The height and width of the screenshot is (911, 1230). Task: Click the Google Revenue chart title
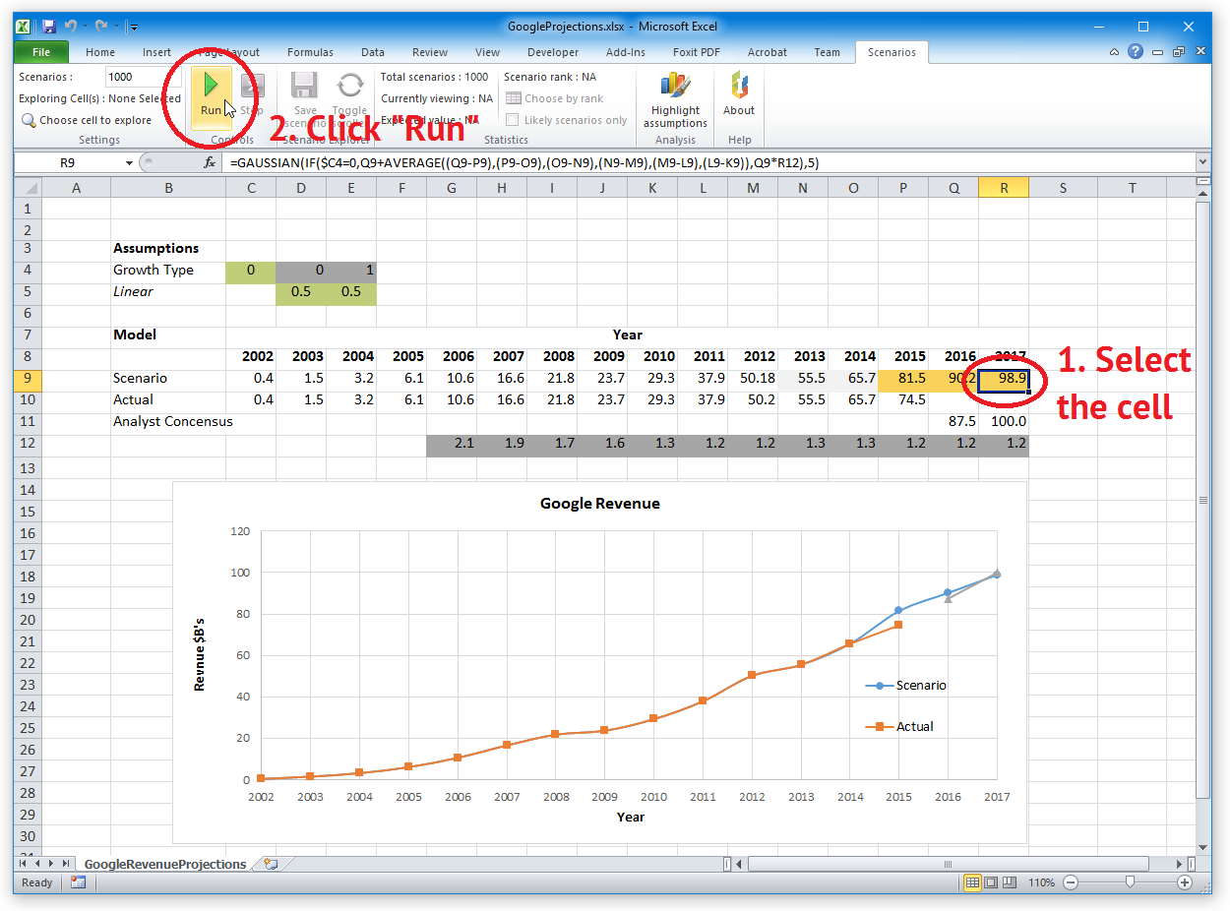click(x=600, y=503)
